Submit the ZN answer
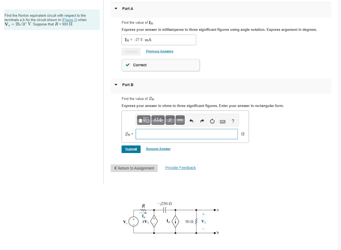The width and height of the screenshot is (341, 250). click(131, 149)
